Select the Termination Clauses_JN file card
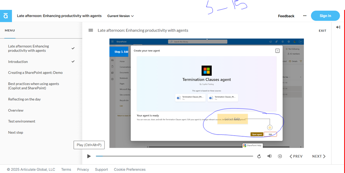This screenshot has width=345, height=173. point(223,98)
